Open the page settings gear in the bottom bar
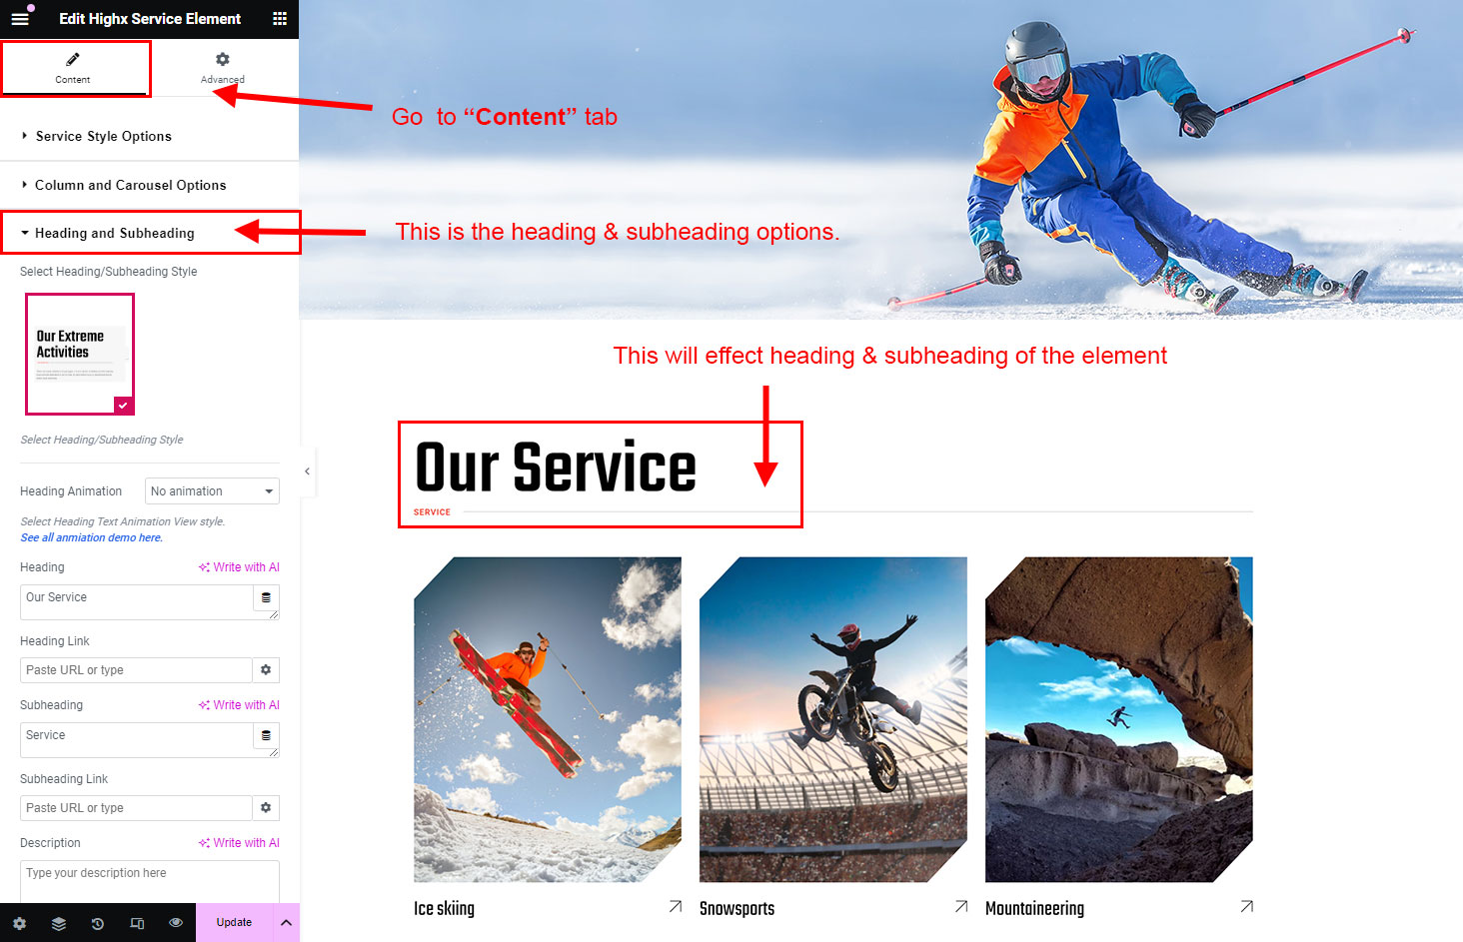1463x942 pixels. coord(20,923)
